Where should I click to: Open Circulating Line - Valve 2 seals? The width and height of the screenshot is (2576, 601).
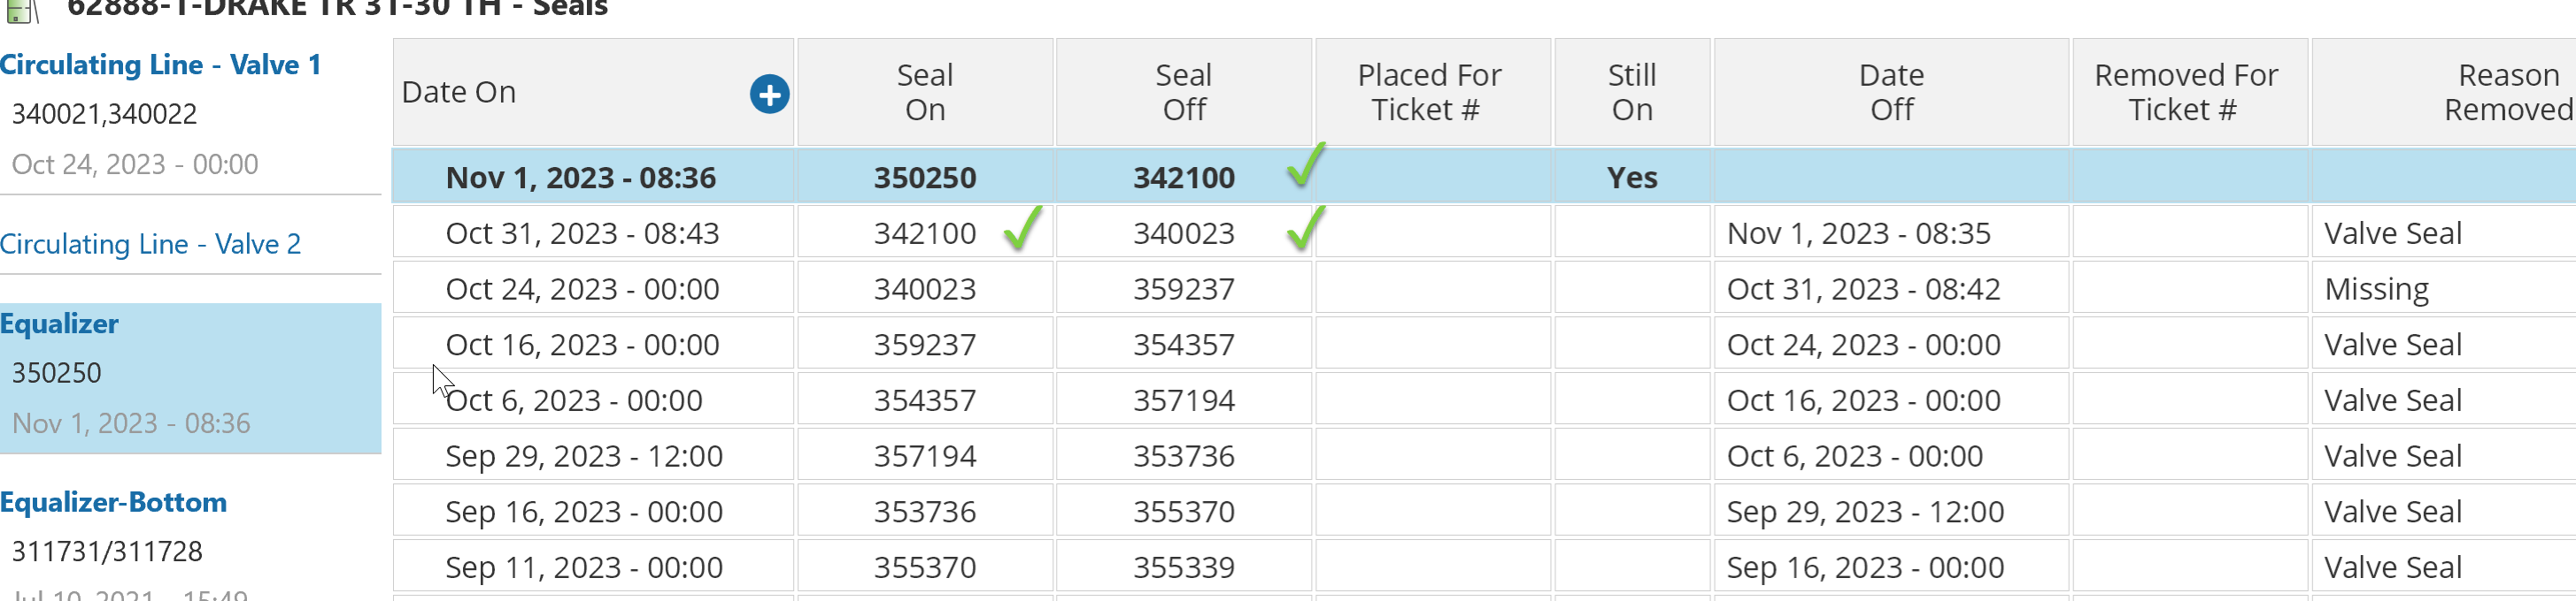pyautogui.click(x=150, y=245)
